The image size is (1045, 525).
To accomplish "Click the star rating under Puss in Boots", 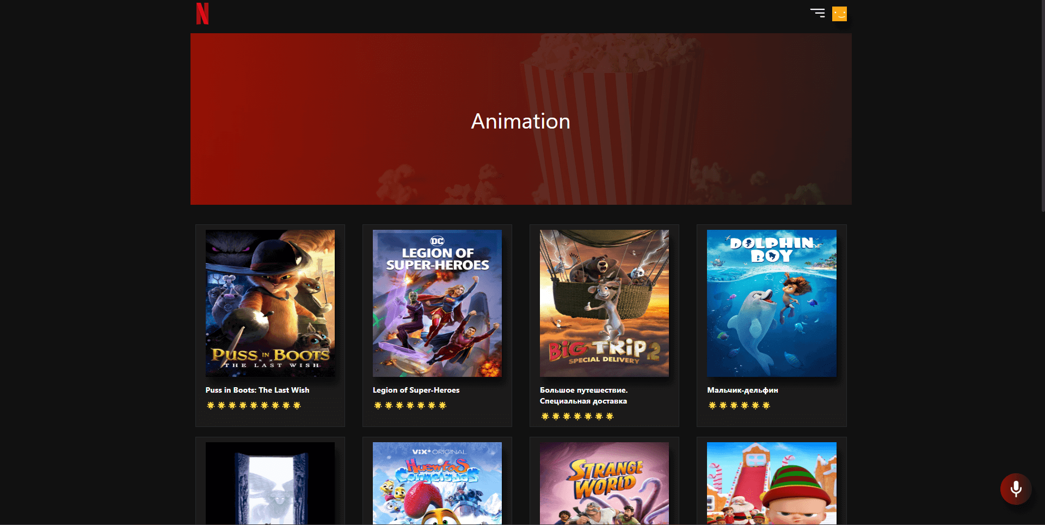I will 254,405.
